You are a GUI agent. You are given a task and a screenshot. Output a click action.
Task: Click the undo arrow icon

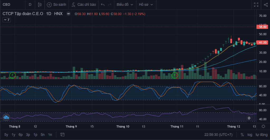coord(103,5)
